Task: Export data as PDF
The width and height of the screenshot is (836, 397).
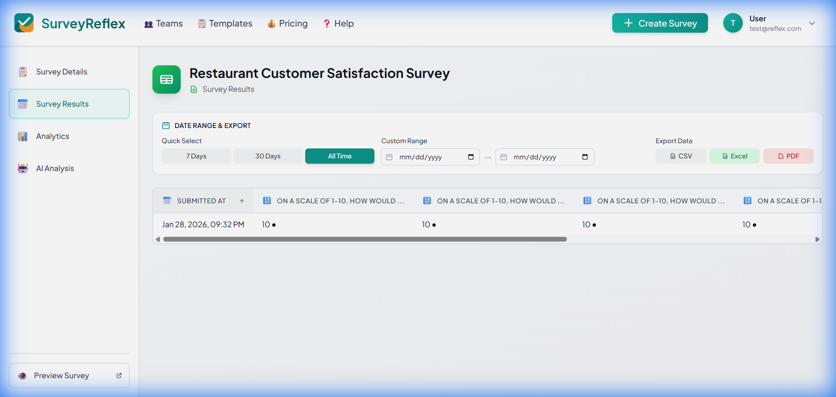Action: click(x=789, y=156)
